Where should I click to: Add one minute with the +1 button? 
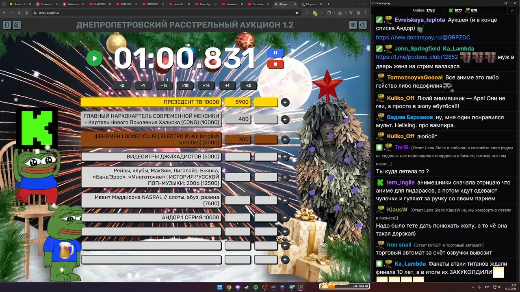coord(227,86)
